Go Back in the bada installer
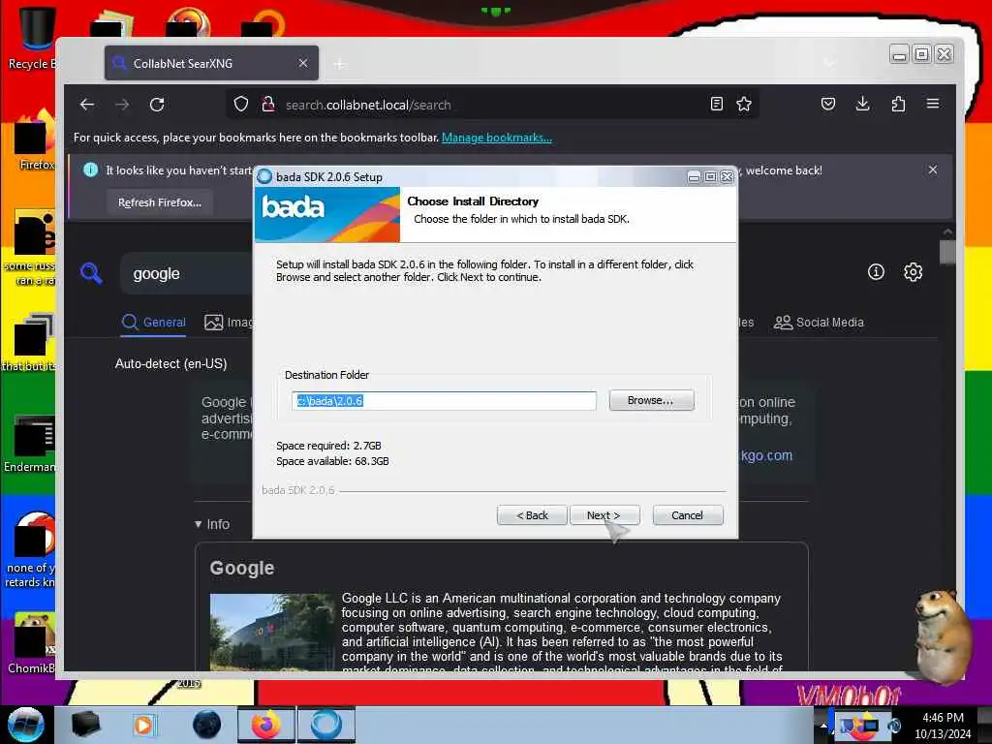The image size is (992, 744). [x=532, y=515]
